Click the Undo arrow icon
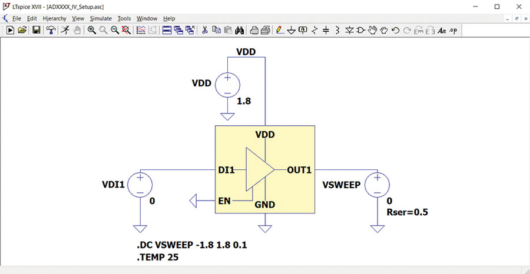Screen dimensions: 530x274 395,31
